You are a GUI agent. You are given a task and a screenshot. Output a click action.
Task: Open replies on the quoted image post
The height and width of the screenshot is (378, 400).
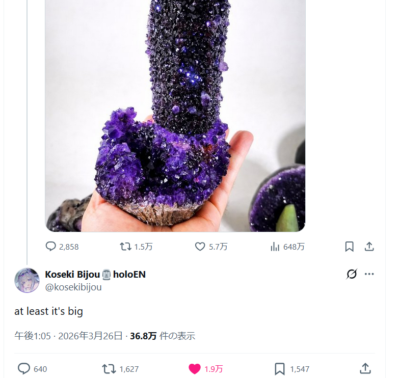51,247
